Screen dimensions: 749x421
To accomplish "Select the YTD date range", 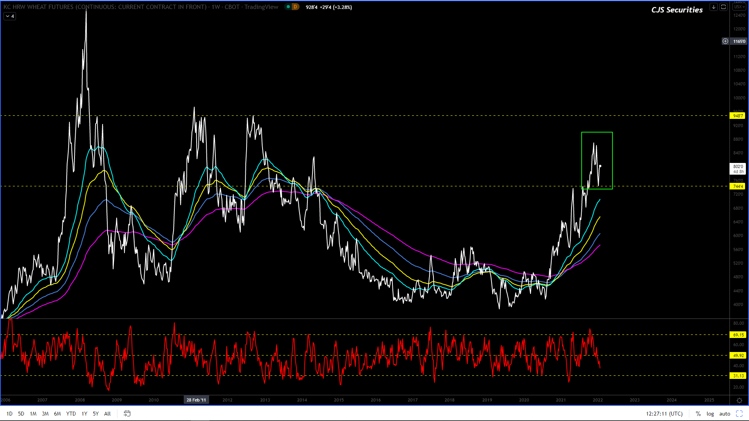I will 71,414.
